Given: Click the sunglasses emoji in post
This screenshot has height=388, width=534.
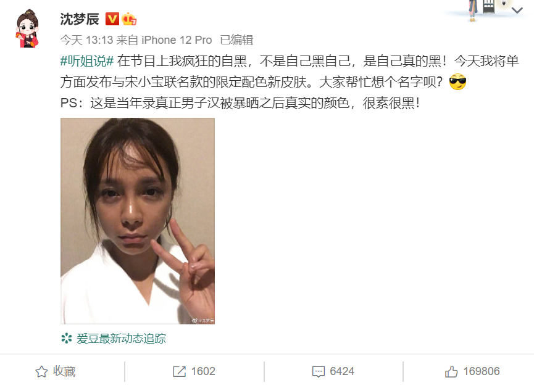Looking at the screenshot, I should [x=457, y=82].
